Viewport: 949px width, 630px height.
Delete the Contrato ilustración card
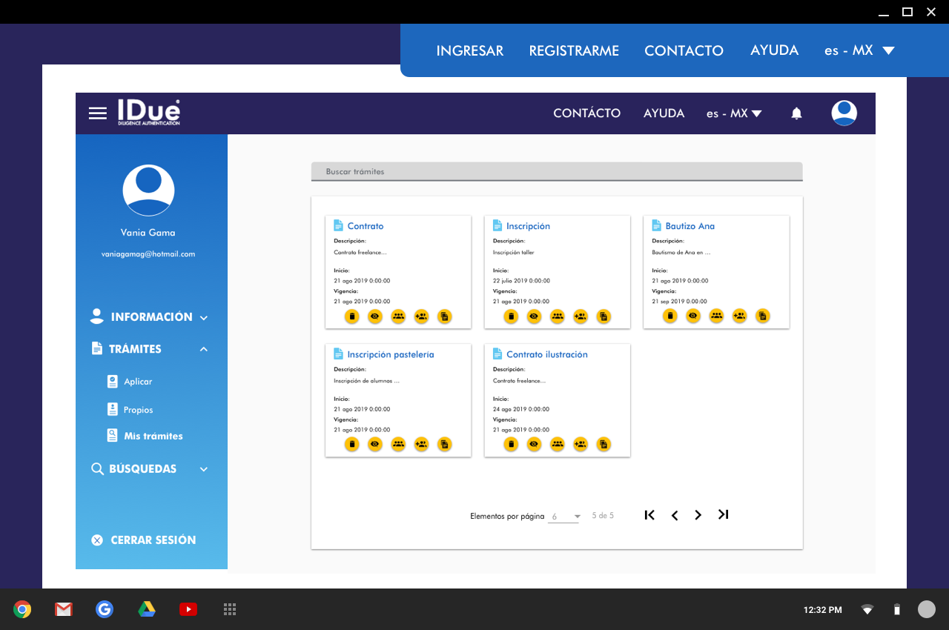click(511, 445)
